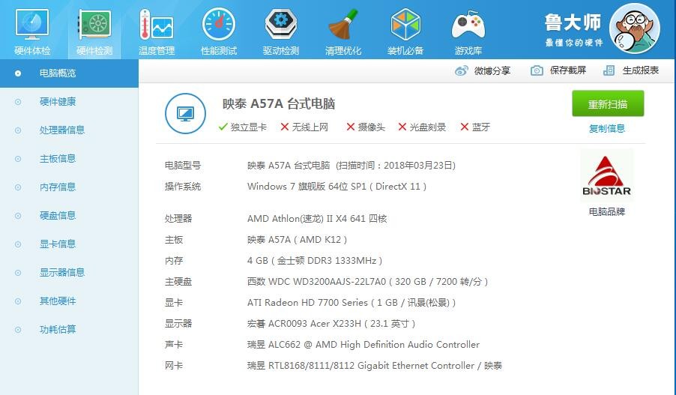Screen dimensions: 676x395
Task: Click the 声卡 row label
Action: pos(174,345)
